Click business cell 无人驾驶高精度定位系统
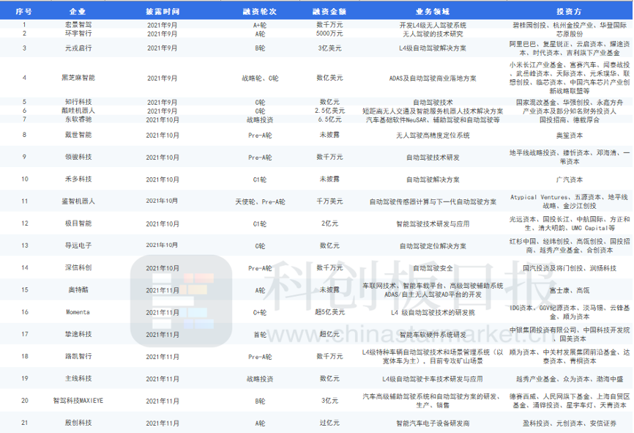Viewport: 634px width, 433px height. (x=433, y=135)
